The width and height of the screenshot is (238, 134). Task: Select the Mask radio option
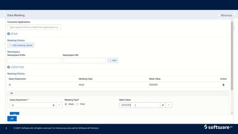point(66,104)
